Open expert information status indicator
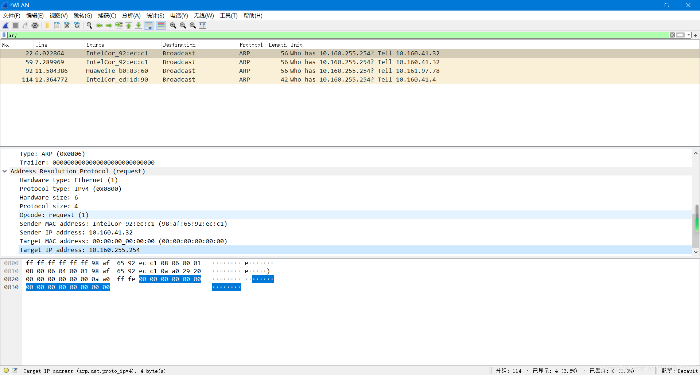The width and height of the screenshot is (700, 375). (6, 371)
